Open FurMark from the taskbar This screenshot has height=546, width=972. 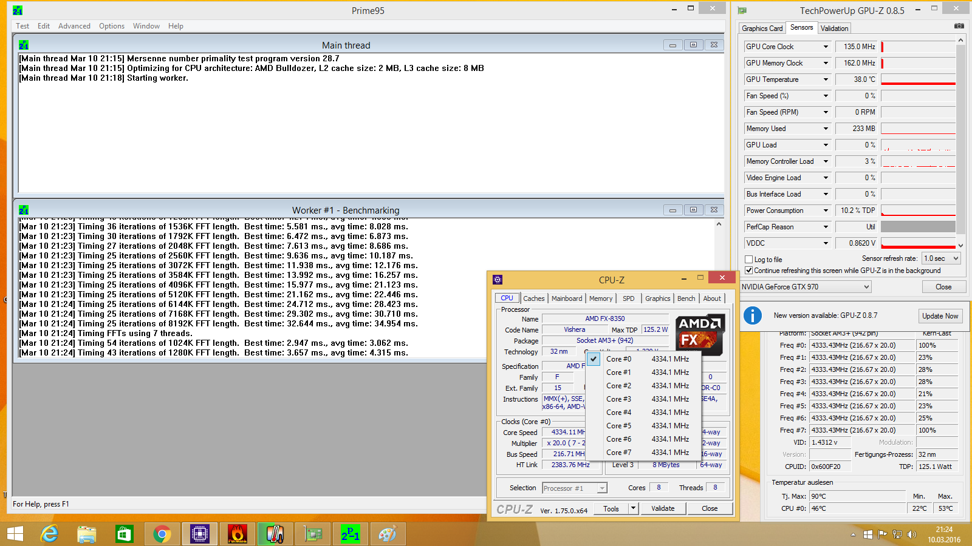(x=237, y=534)
